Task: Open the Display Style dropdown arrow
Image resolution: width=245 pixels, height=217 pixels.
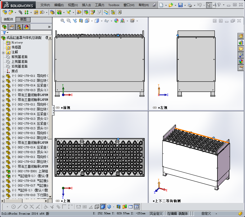Action: [x=102, y=21]
